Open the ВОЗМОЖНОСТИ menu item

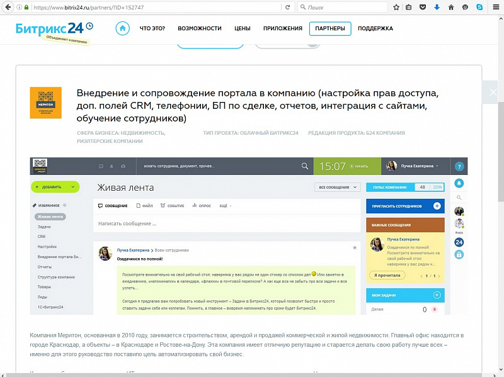pyautogui.click(x=200, y=28)
